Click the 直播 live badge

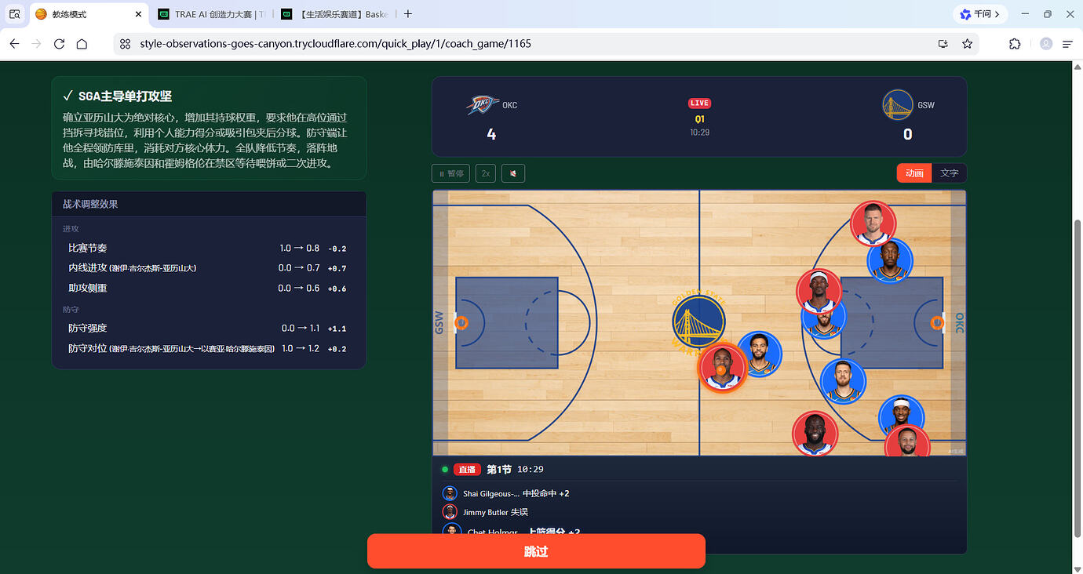coord(467,469)
